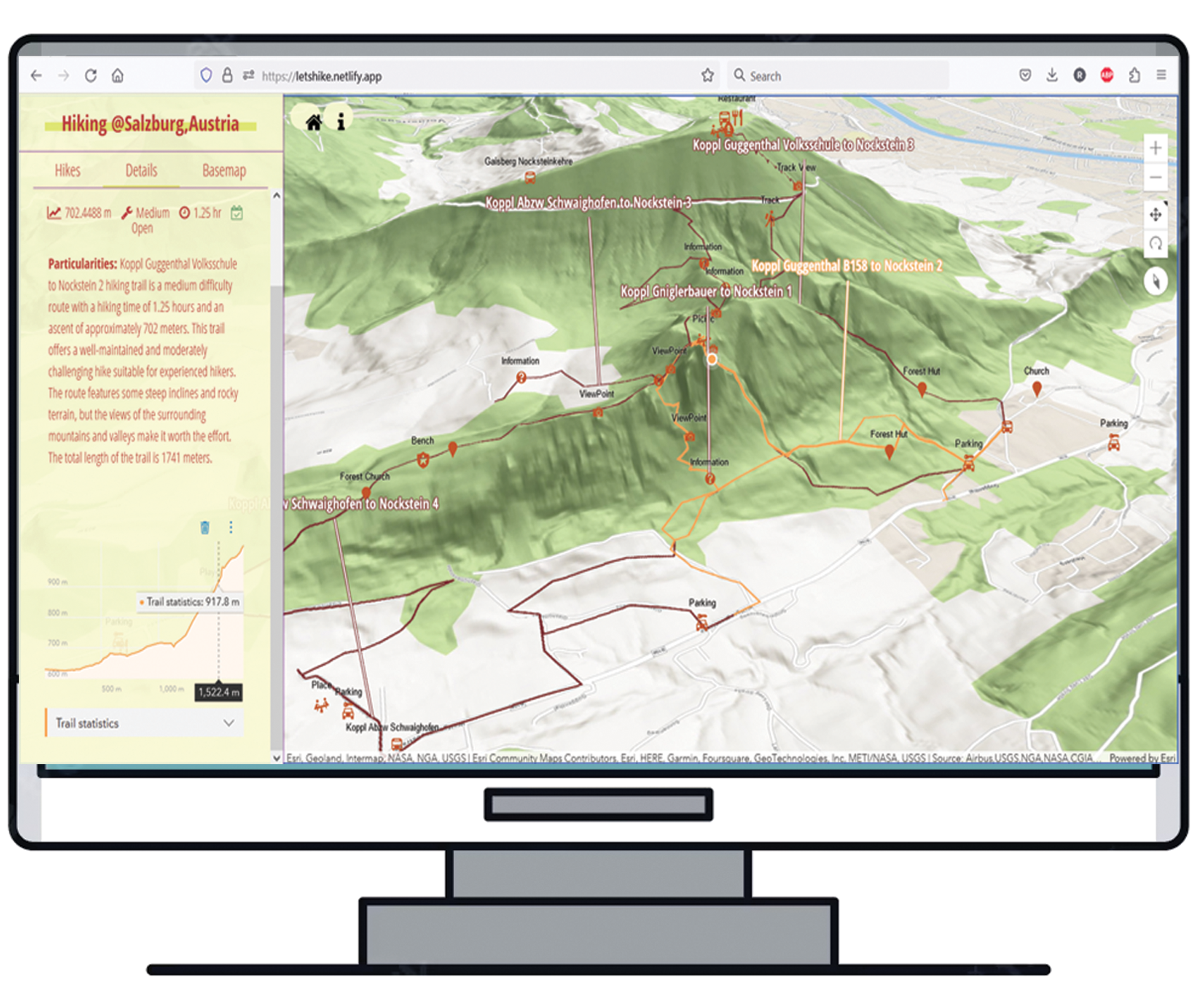
Task: Switch to the Basemap tab
Action: coord(224,170)
